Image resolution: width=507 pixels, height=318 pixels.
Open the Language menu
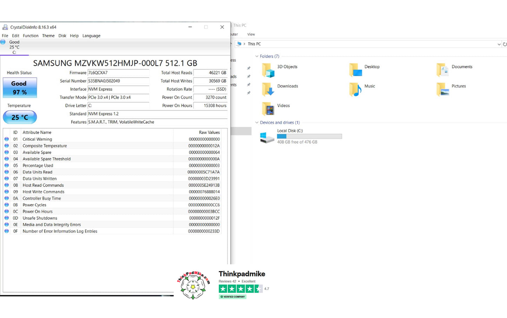[x=91, y=36]
